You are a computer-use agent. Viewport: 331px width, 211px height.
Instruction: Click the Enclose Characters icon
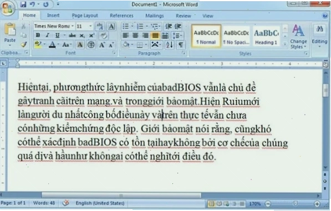click(91, 45)
